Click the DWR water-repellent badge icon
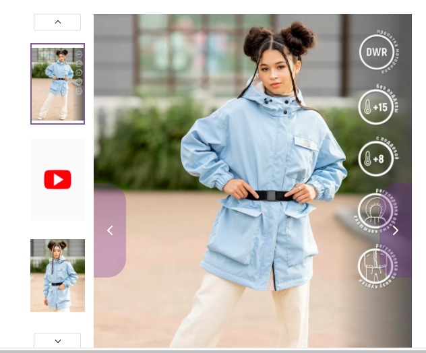Screen dimensions: 426x353 click(376, 52)
